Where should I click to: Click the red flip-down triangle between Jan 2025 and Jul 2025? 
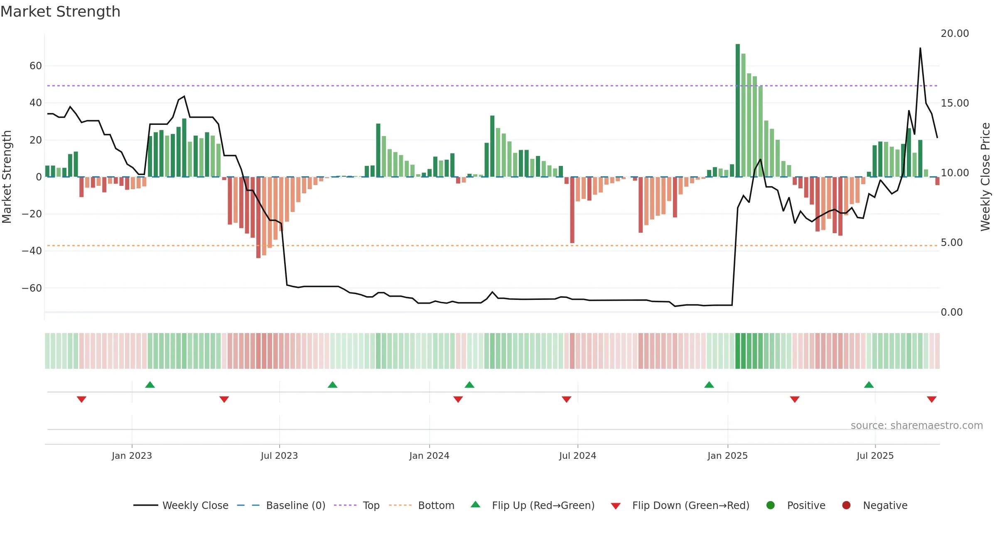(x=794, y=399)
